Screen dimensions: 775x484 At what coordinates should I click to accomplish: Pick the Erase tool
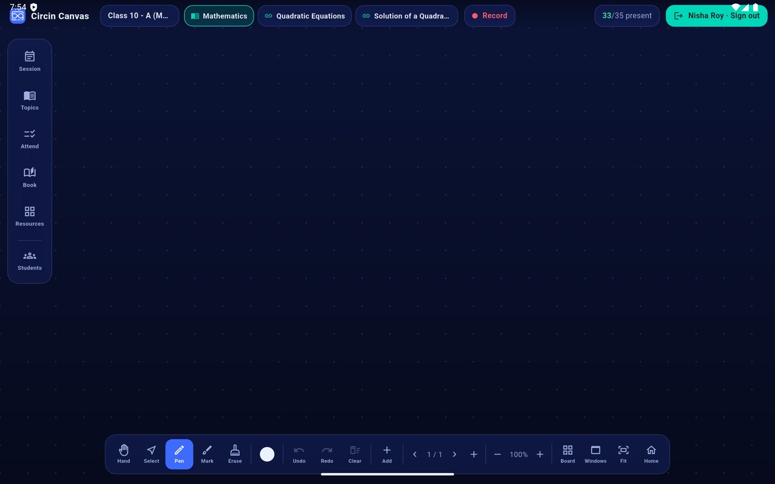tap(235, 454)
